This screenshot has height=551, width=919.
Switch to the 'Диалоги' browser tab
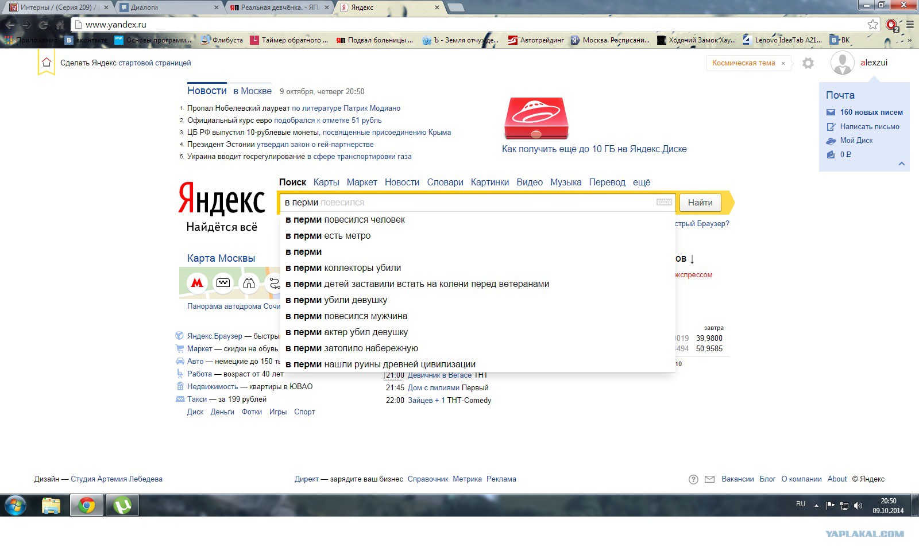170,7
